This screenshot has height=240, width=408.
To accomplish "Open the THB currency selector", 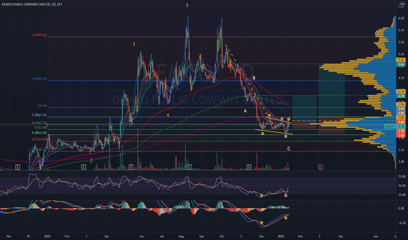I will 402,4.
